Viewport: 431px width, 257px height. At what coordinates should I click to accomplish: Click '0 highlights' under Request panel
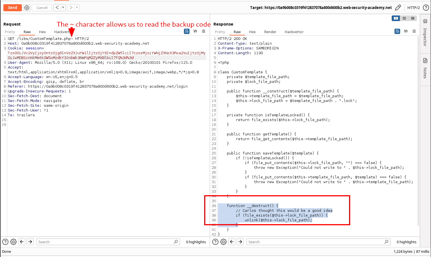[196, 242]
